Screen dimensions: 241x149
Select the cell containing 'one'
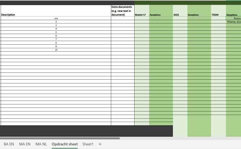tap(56, 18)
